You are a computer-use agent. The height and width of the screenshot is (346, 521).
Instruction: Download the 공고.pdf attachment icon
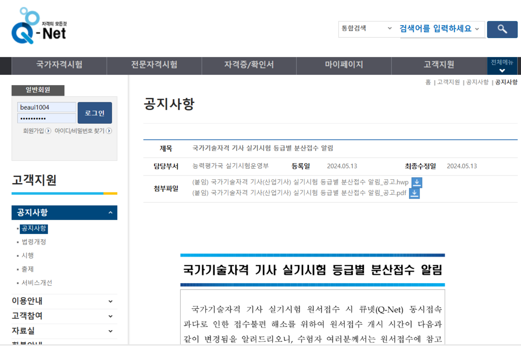pos(414,193)
